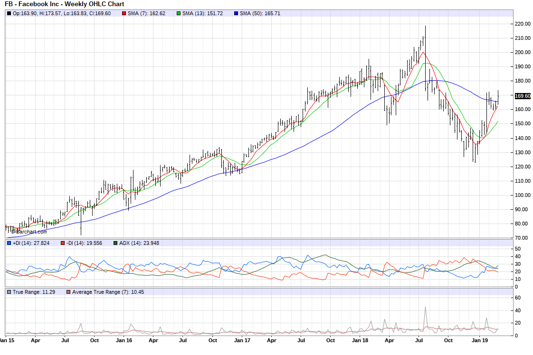
Task: Click the 220.00 price axis label
Action: [523, 24]
